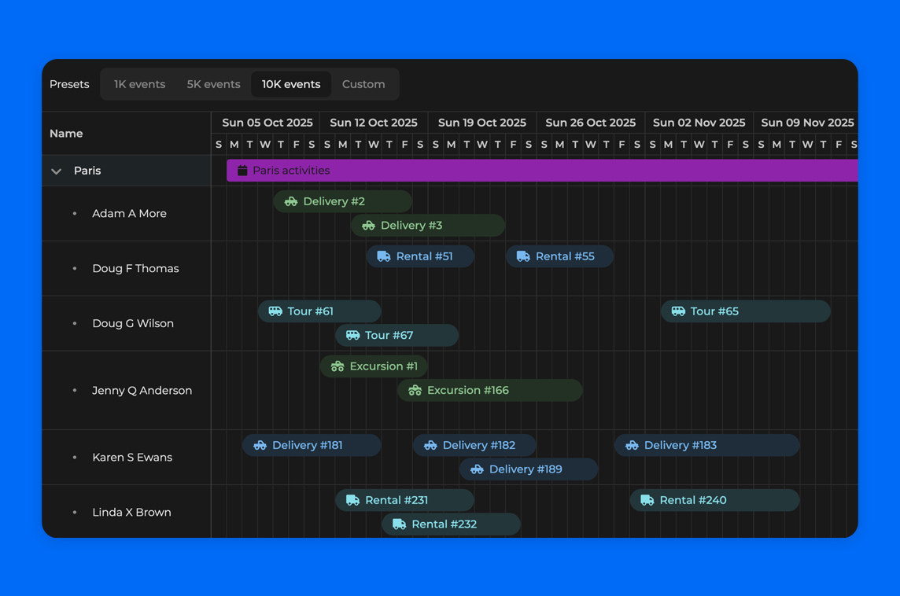Image resolution: width=900 pixels, height=596 pixels.
Task: Select the Adam A More resource row
Action: click(129, 214)
